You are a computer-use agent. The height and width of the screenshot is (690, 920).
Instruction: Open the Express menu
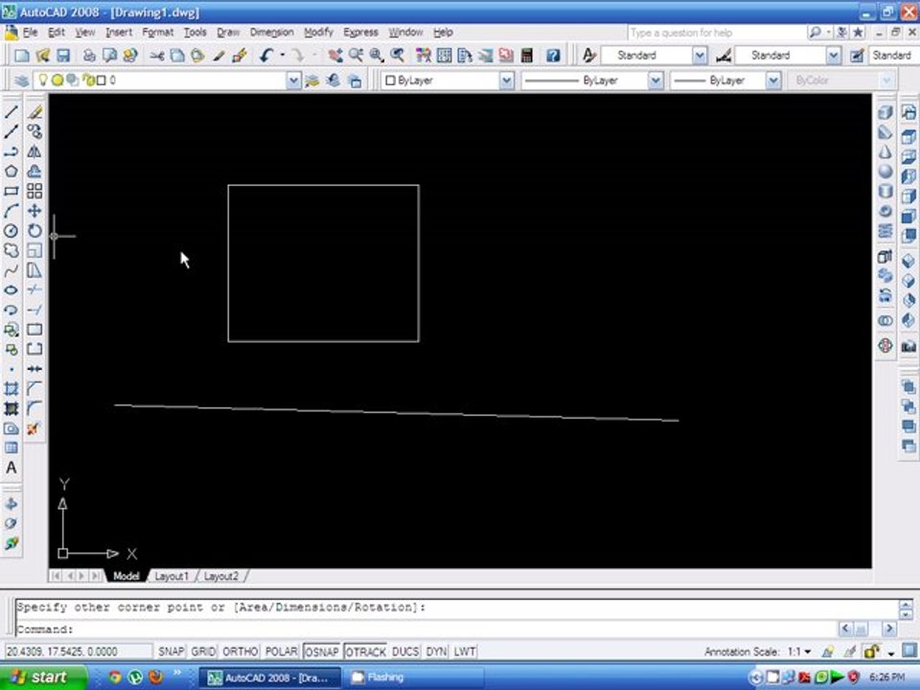[x=361, y=33]
